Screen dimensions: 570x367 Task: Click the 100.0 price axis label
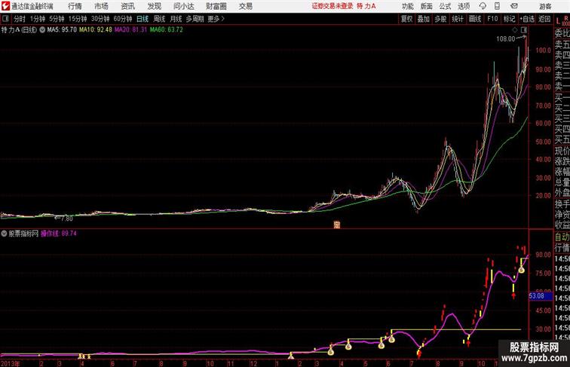point(543,50)
